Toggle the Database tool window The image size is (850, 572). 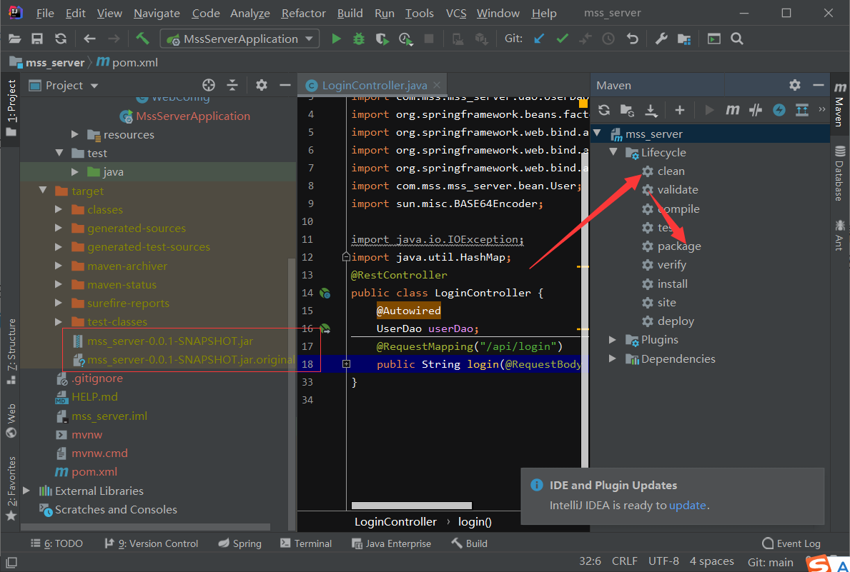[839, 171]
